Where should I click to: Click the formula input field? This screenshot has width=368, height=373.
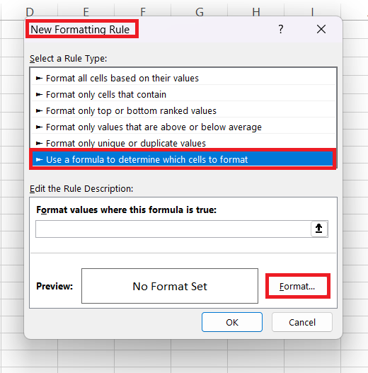[173, 229]
